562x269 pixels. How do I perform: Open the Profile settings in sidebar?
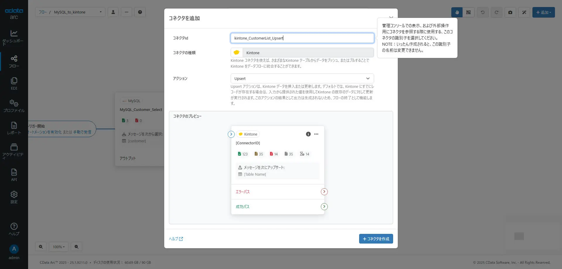coord(14,106)
